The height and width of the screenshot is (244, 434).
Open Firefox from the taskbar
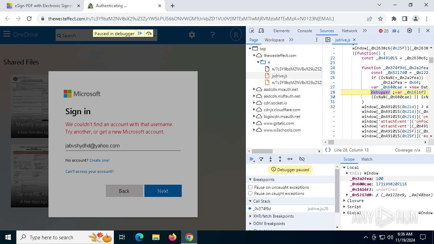point(173,237)
